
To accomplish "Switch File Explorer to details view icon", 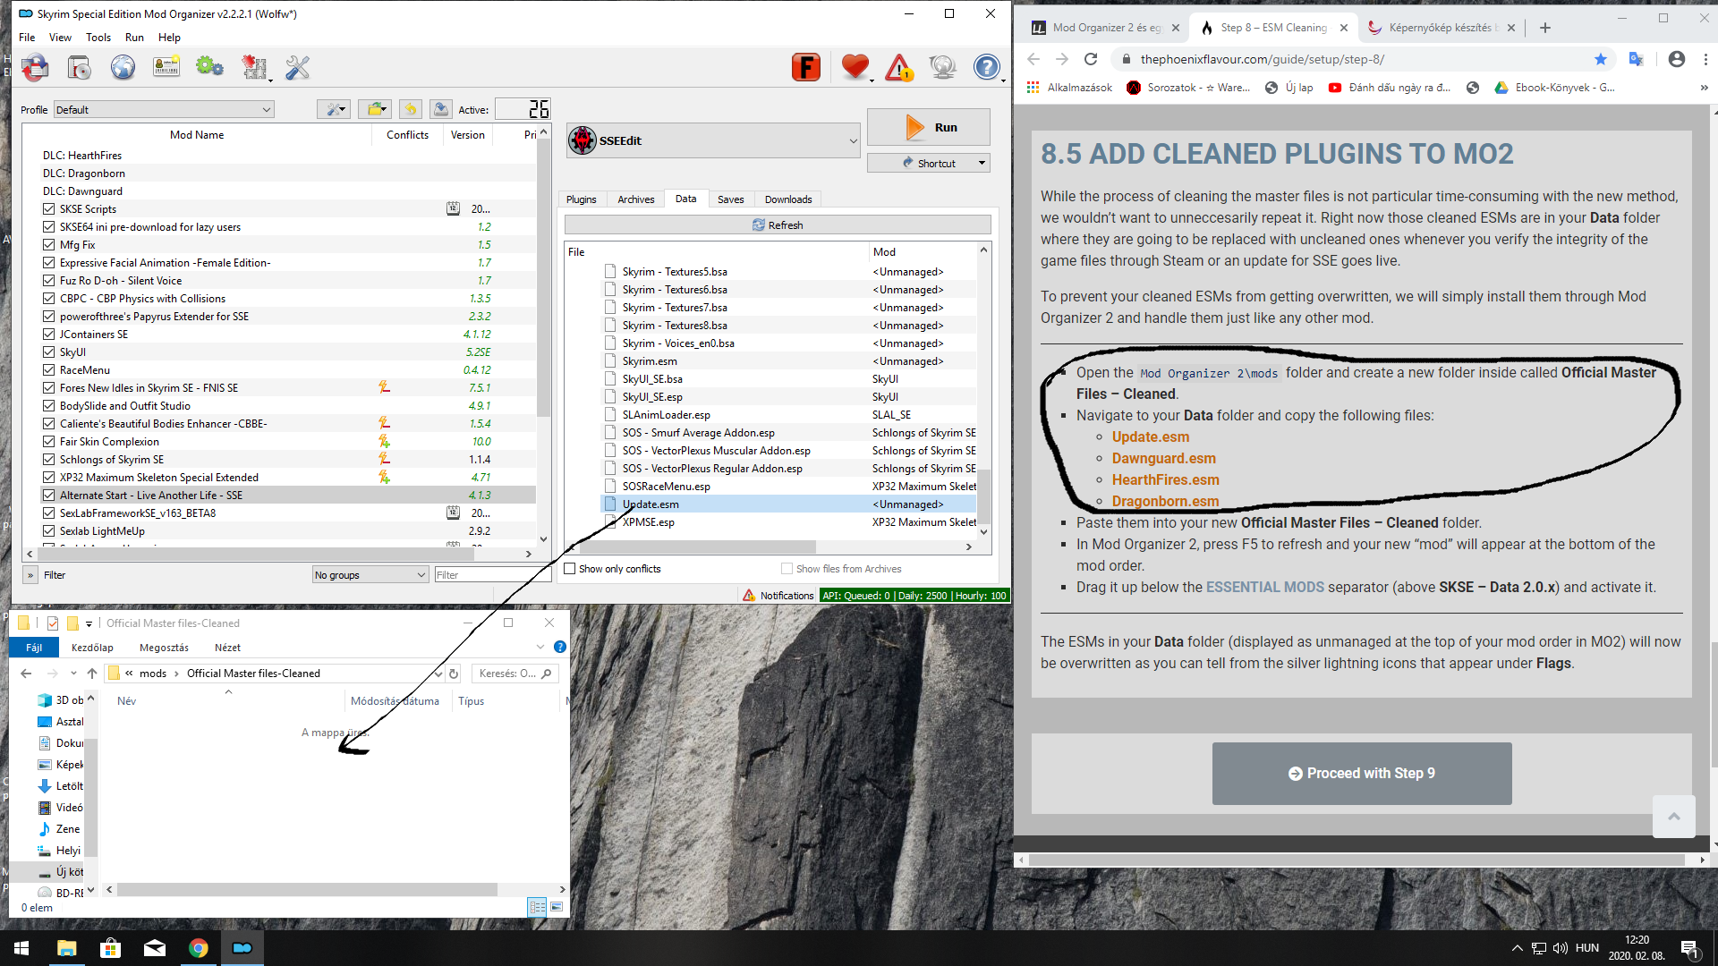I will click(537, 907).
